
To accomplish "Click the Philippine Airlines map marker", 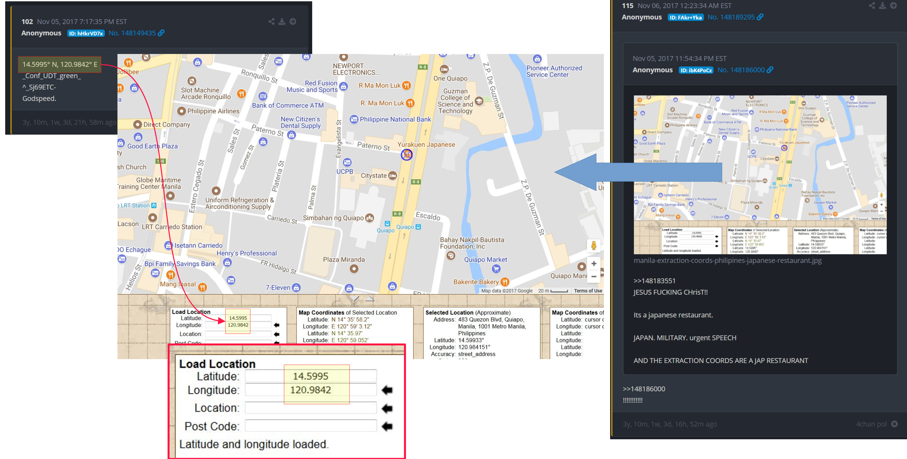I will pos(181,111).
